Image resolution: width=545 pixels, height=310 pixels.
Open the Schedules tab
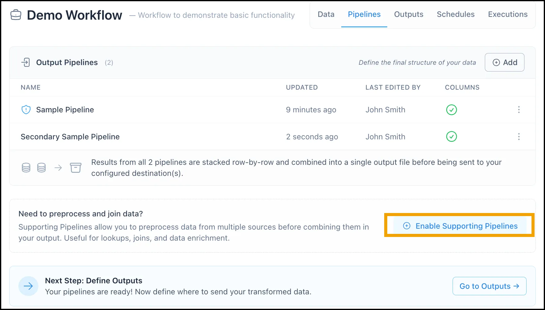[455, 14]
